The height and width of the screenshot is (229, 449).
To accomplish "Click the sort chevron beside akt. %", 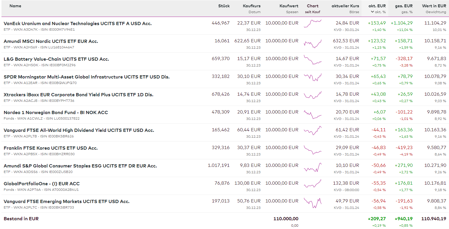I will (372, 12).
